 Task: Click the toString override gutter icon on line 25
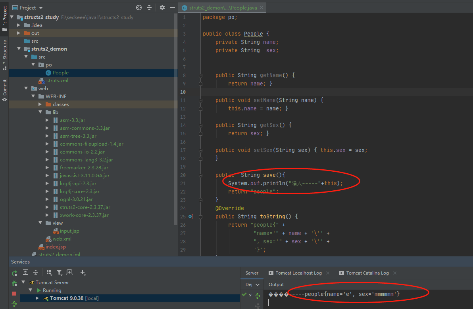(x=190, y=216)
